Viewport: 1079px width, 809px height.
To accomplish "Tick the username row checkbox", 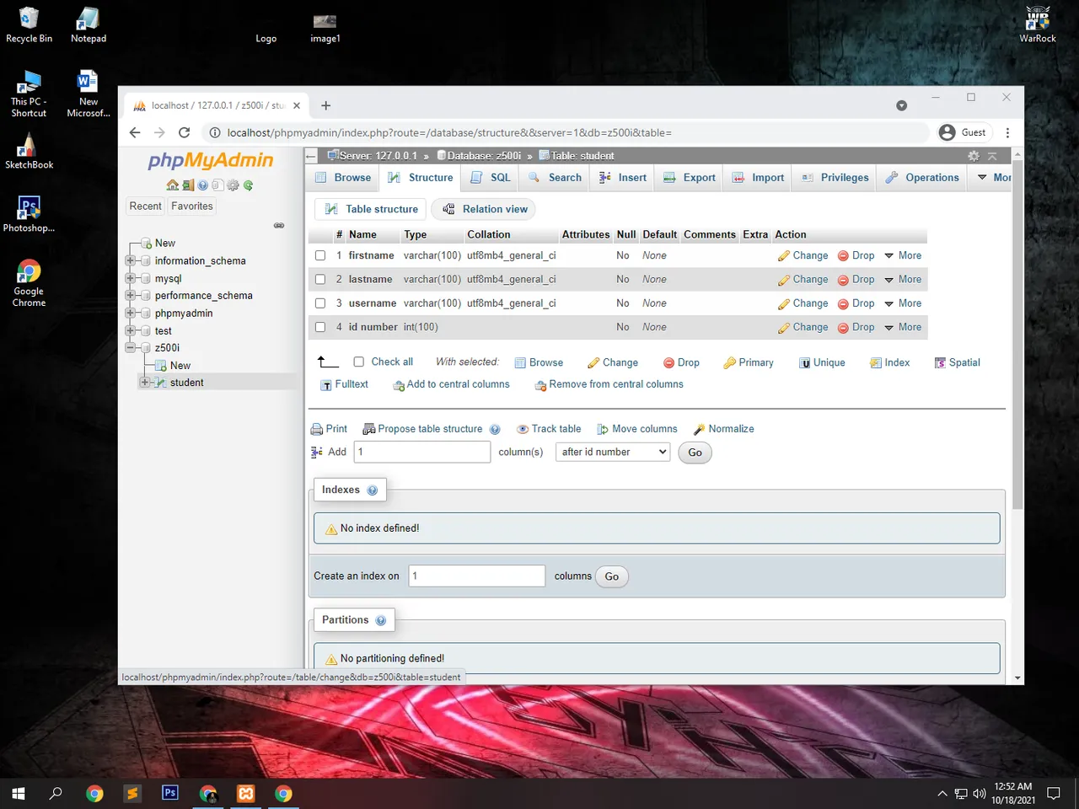I will 320,303.
